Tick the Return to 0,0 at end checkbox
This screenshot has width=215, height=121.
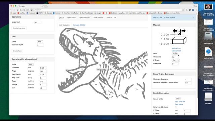(x=176, y=107)
